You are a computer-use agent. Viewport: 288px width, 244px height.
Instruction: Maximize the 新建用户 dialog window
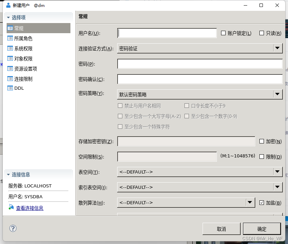click(x=261, y=5)
